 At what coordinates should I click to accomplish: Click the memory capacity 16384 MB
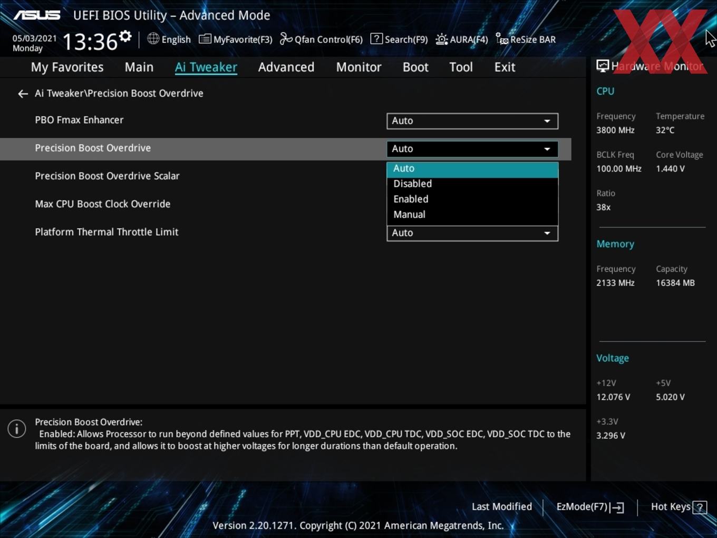[x=675, y=283]
